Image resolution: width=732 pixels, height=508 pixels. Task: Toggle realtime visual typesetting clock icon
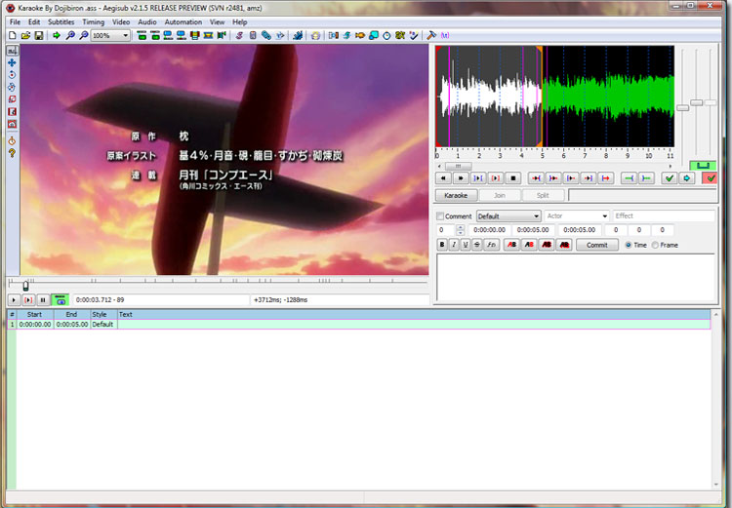(x=12, y=140)
